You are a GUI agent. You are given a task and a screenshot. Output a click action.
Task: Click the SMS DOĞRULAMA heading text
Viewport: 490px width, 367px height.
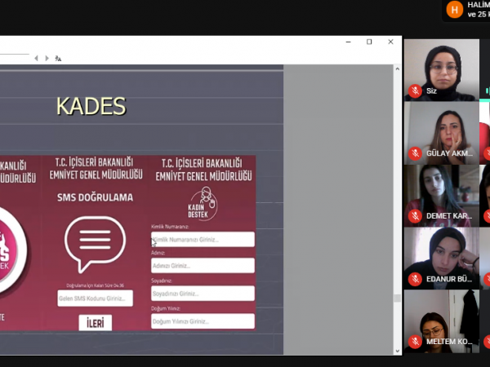(x=95, y=197)
